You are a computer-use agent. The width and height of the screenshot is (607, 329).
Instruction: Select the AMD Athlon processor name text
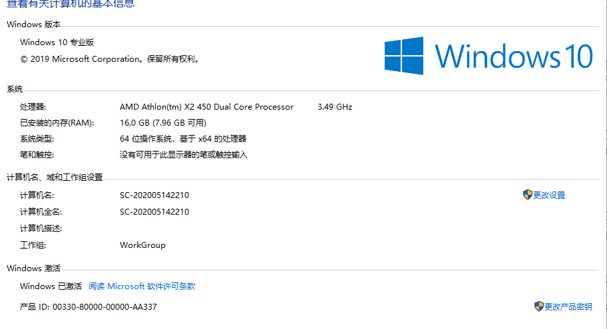tap(206, 107)
